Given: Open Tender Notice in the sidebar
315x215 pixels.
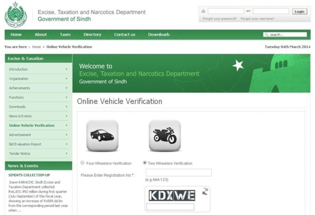Looking at the screenshot, I should (19, 154).
